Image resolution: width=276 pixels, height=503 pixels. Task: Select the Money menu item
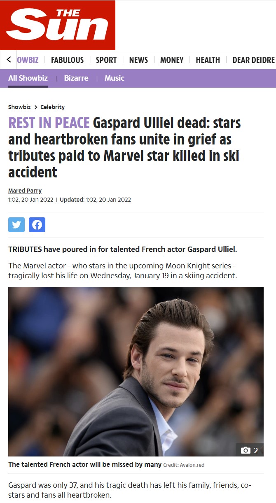point(172,60)
